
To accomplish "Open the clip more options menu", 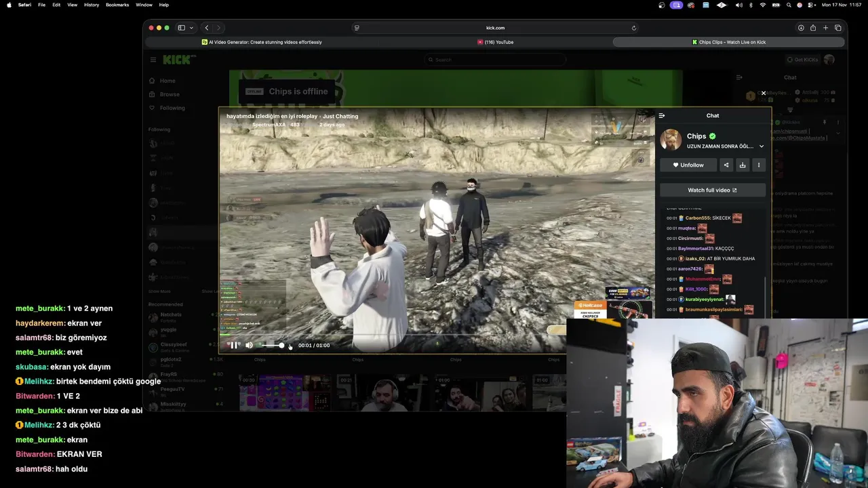I will coord(759,165).
